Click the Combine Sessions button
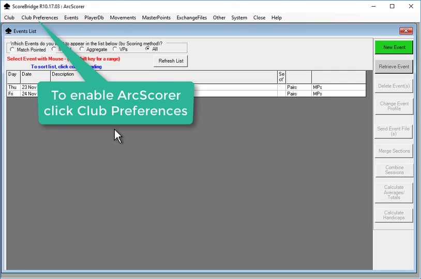Image resolution: width=421 pixels, height=279 pixels. [394, 170]
